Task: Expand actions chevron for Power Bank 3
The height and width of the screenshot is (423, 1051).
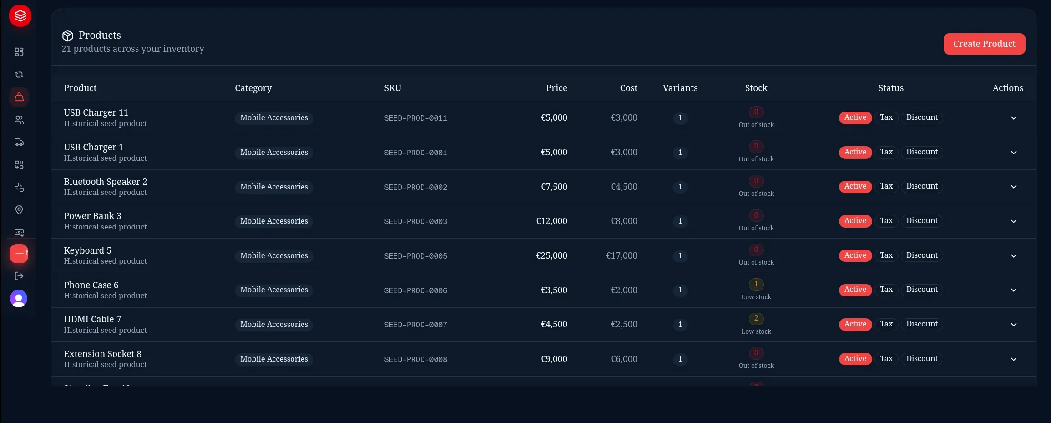Action: (x=1013, y=221)
